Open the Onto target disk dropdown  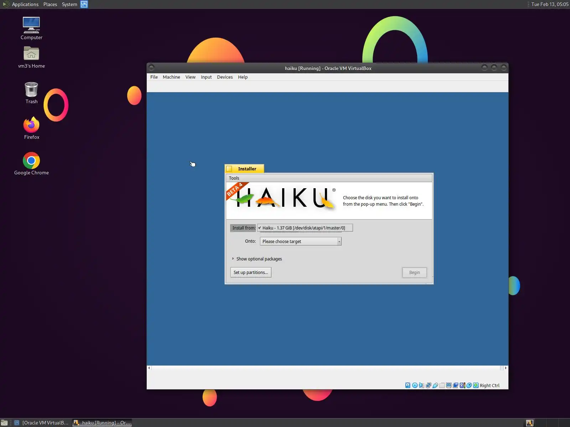[x=301, y=241]
